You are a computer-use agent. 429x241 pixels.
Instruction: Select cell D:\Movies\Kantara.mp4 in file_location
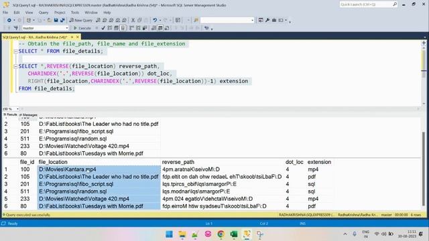point(99,169)
